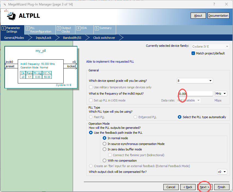Click the MegaWizard wand title icon
Screen dimensions: 233x192
tap(5, 4)
